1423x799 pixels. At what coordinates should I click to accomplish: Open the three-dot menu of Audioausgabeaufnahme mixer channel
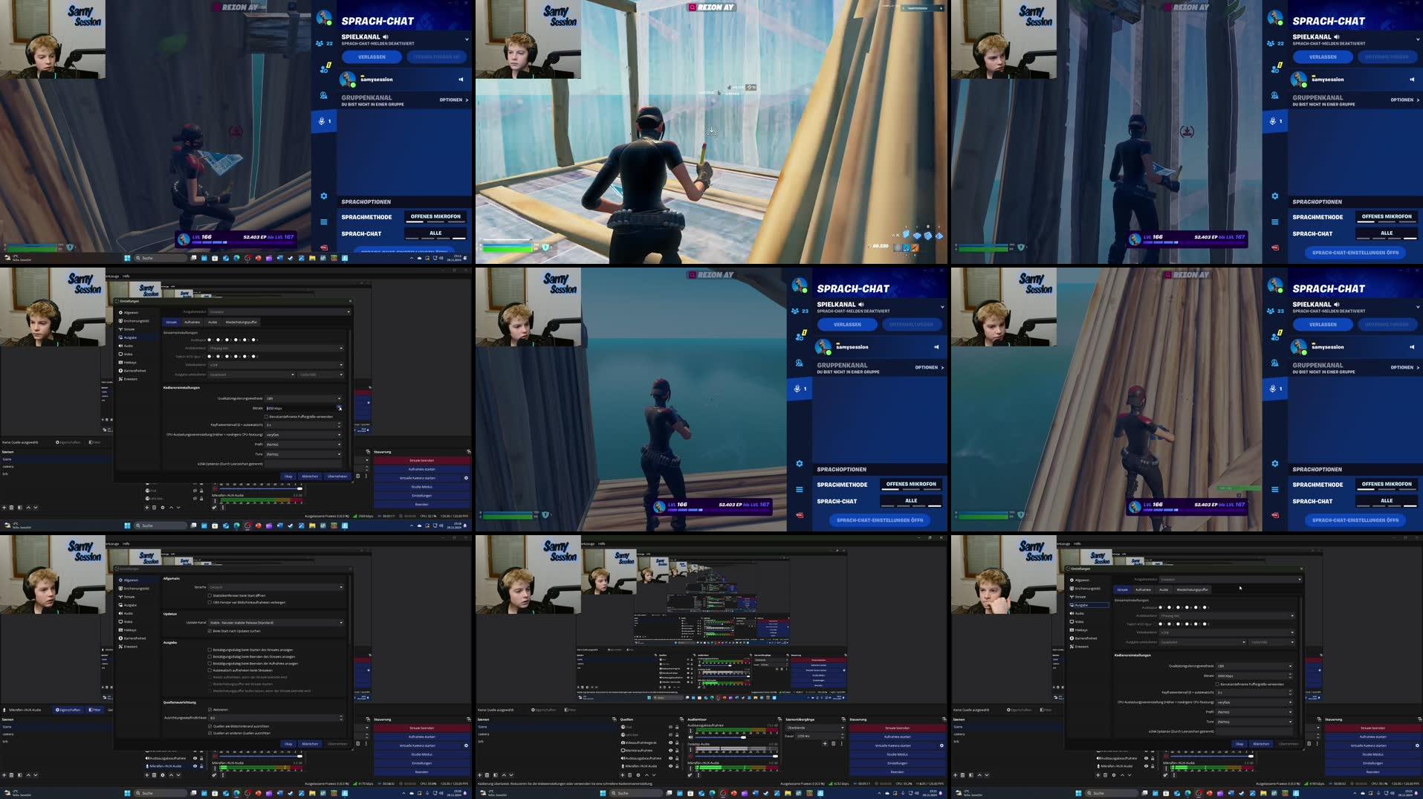[690, 731]
